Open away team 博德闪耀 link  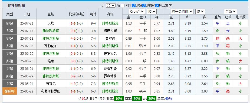pyautogui.click(x=110, y=31)
